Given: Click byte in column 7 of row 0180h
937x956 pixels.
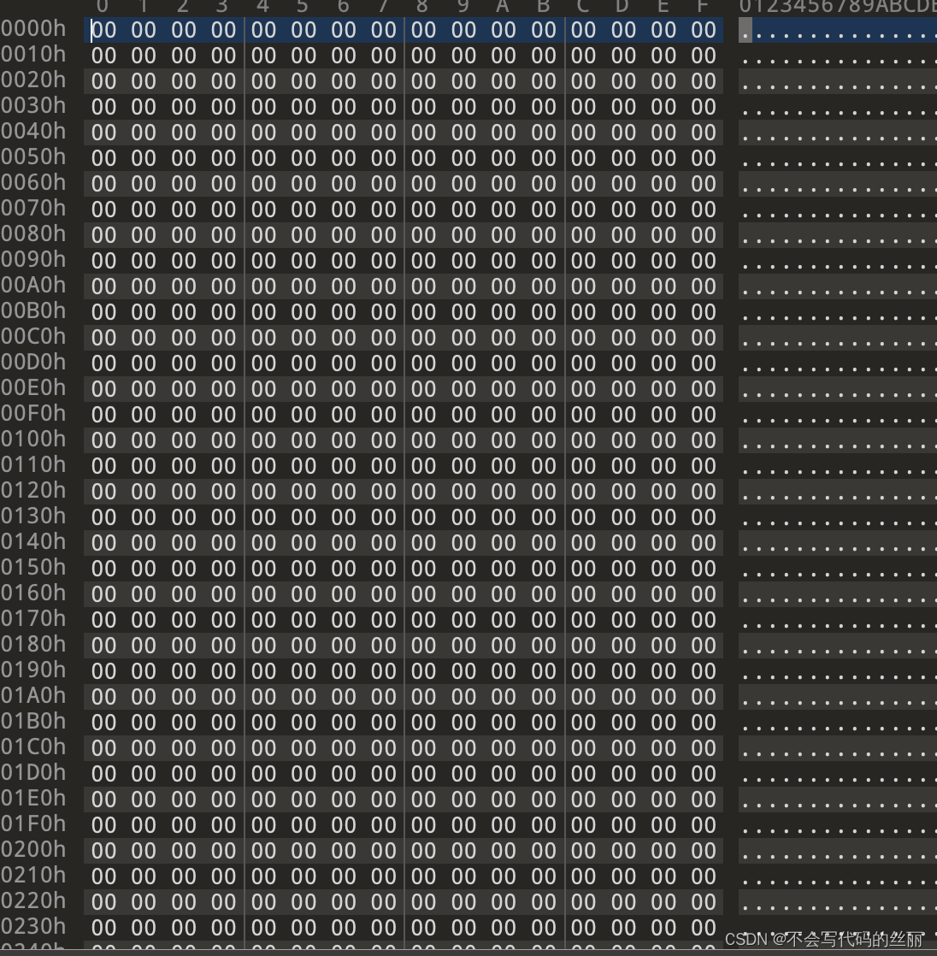Looking at the screenshot, I should 384,646.
